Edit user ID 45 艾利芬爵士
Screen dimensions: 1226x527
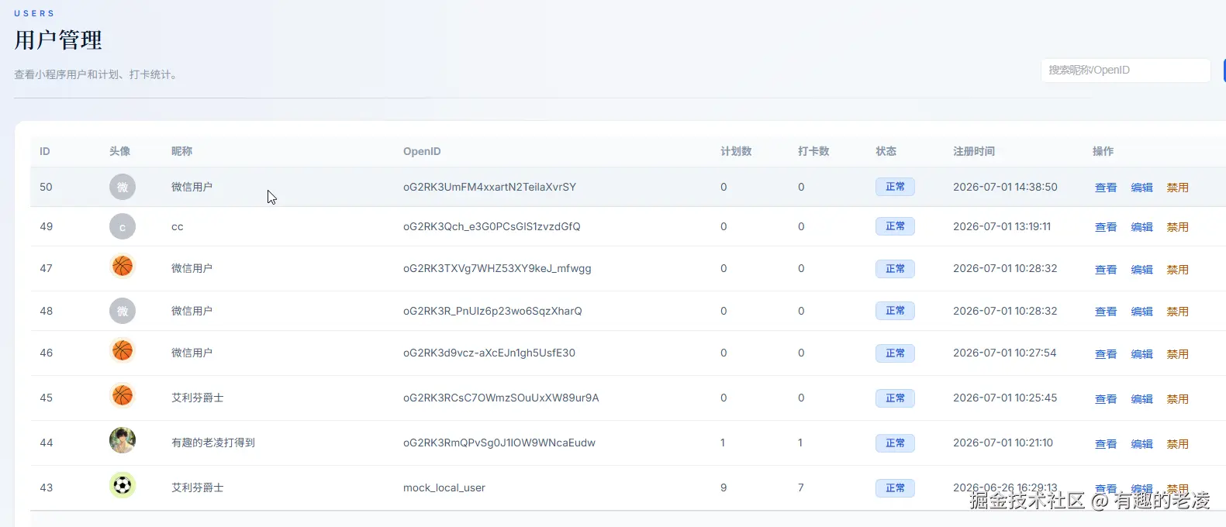pos(1141,399)
